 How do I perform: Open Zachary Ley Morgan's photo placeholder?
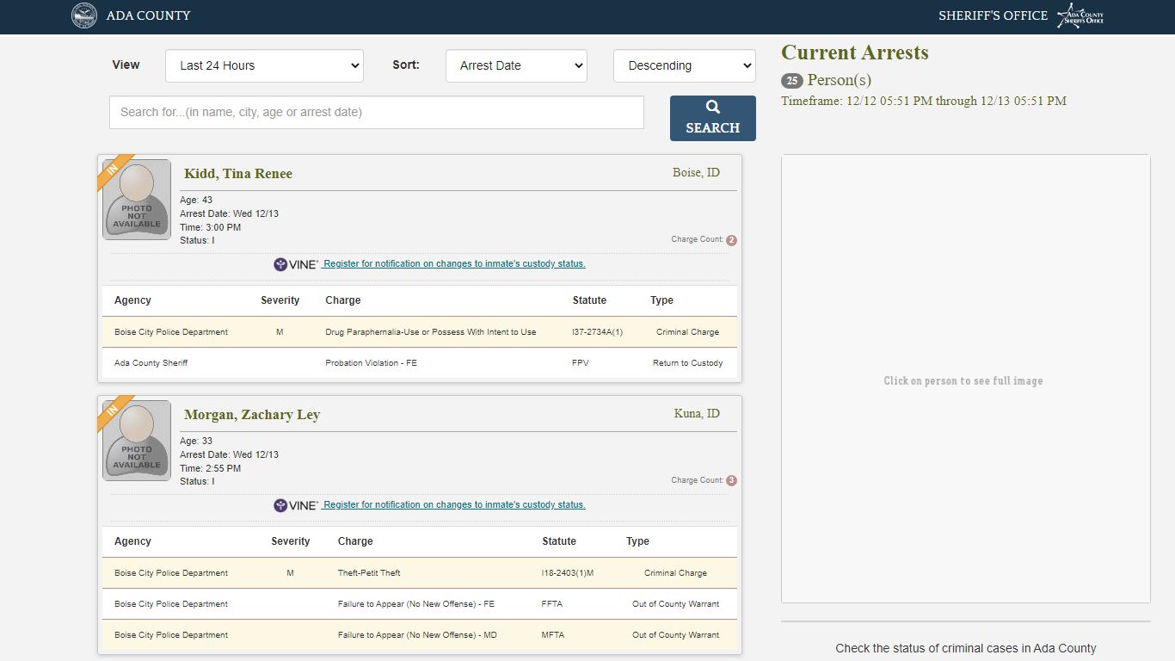click(x=137, y=441)
